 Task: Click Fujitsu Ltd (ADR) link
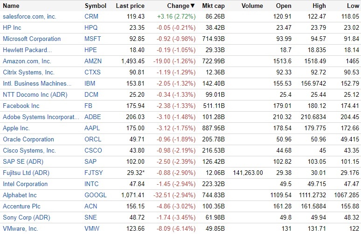click(26, 173)
